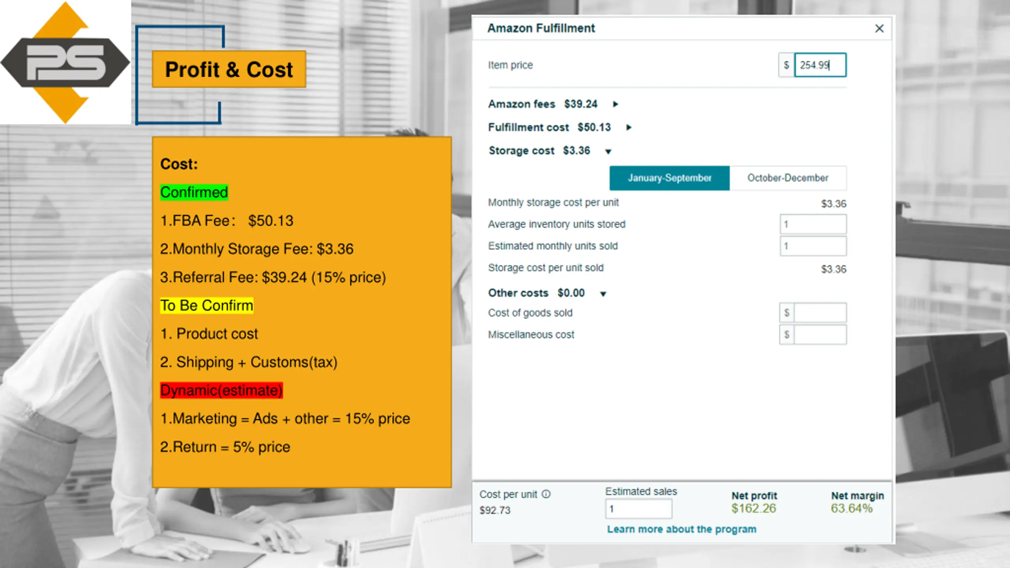This screenshot has height=568, width=1010.
Task: Click the Cost of goods sold field
Action: pyautogui.click(x=820, y=313)
